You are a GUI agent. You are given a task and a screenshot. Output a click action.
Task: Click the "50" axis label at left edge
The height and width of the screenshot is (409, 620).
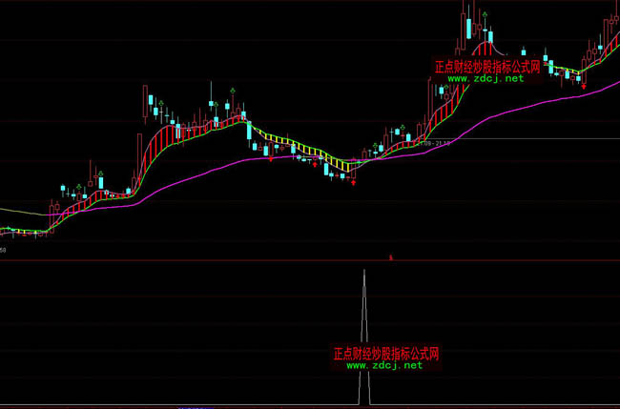pos(4,251)
